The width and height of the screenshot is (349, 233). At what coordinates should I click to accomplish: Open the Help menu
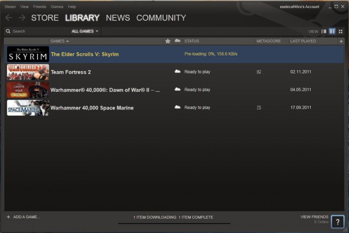click(72, 7)
